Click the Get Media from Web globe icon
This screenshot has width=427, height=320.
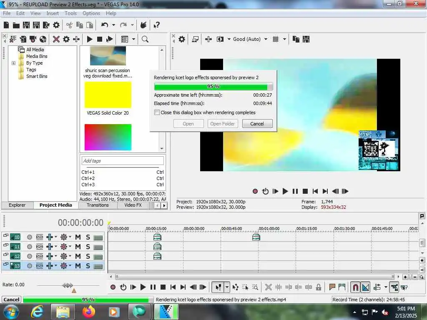pos(43,39)
